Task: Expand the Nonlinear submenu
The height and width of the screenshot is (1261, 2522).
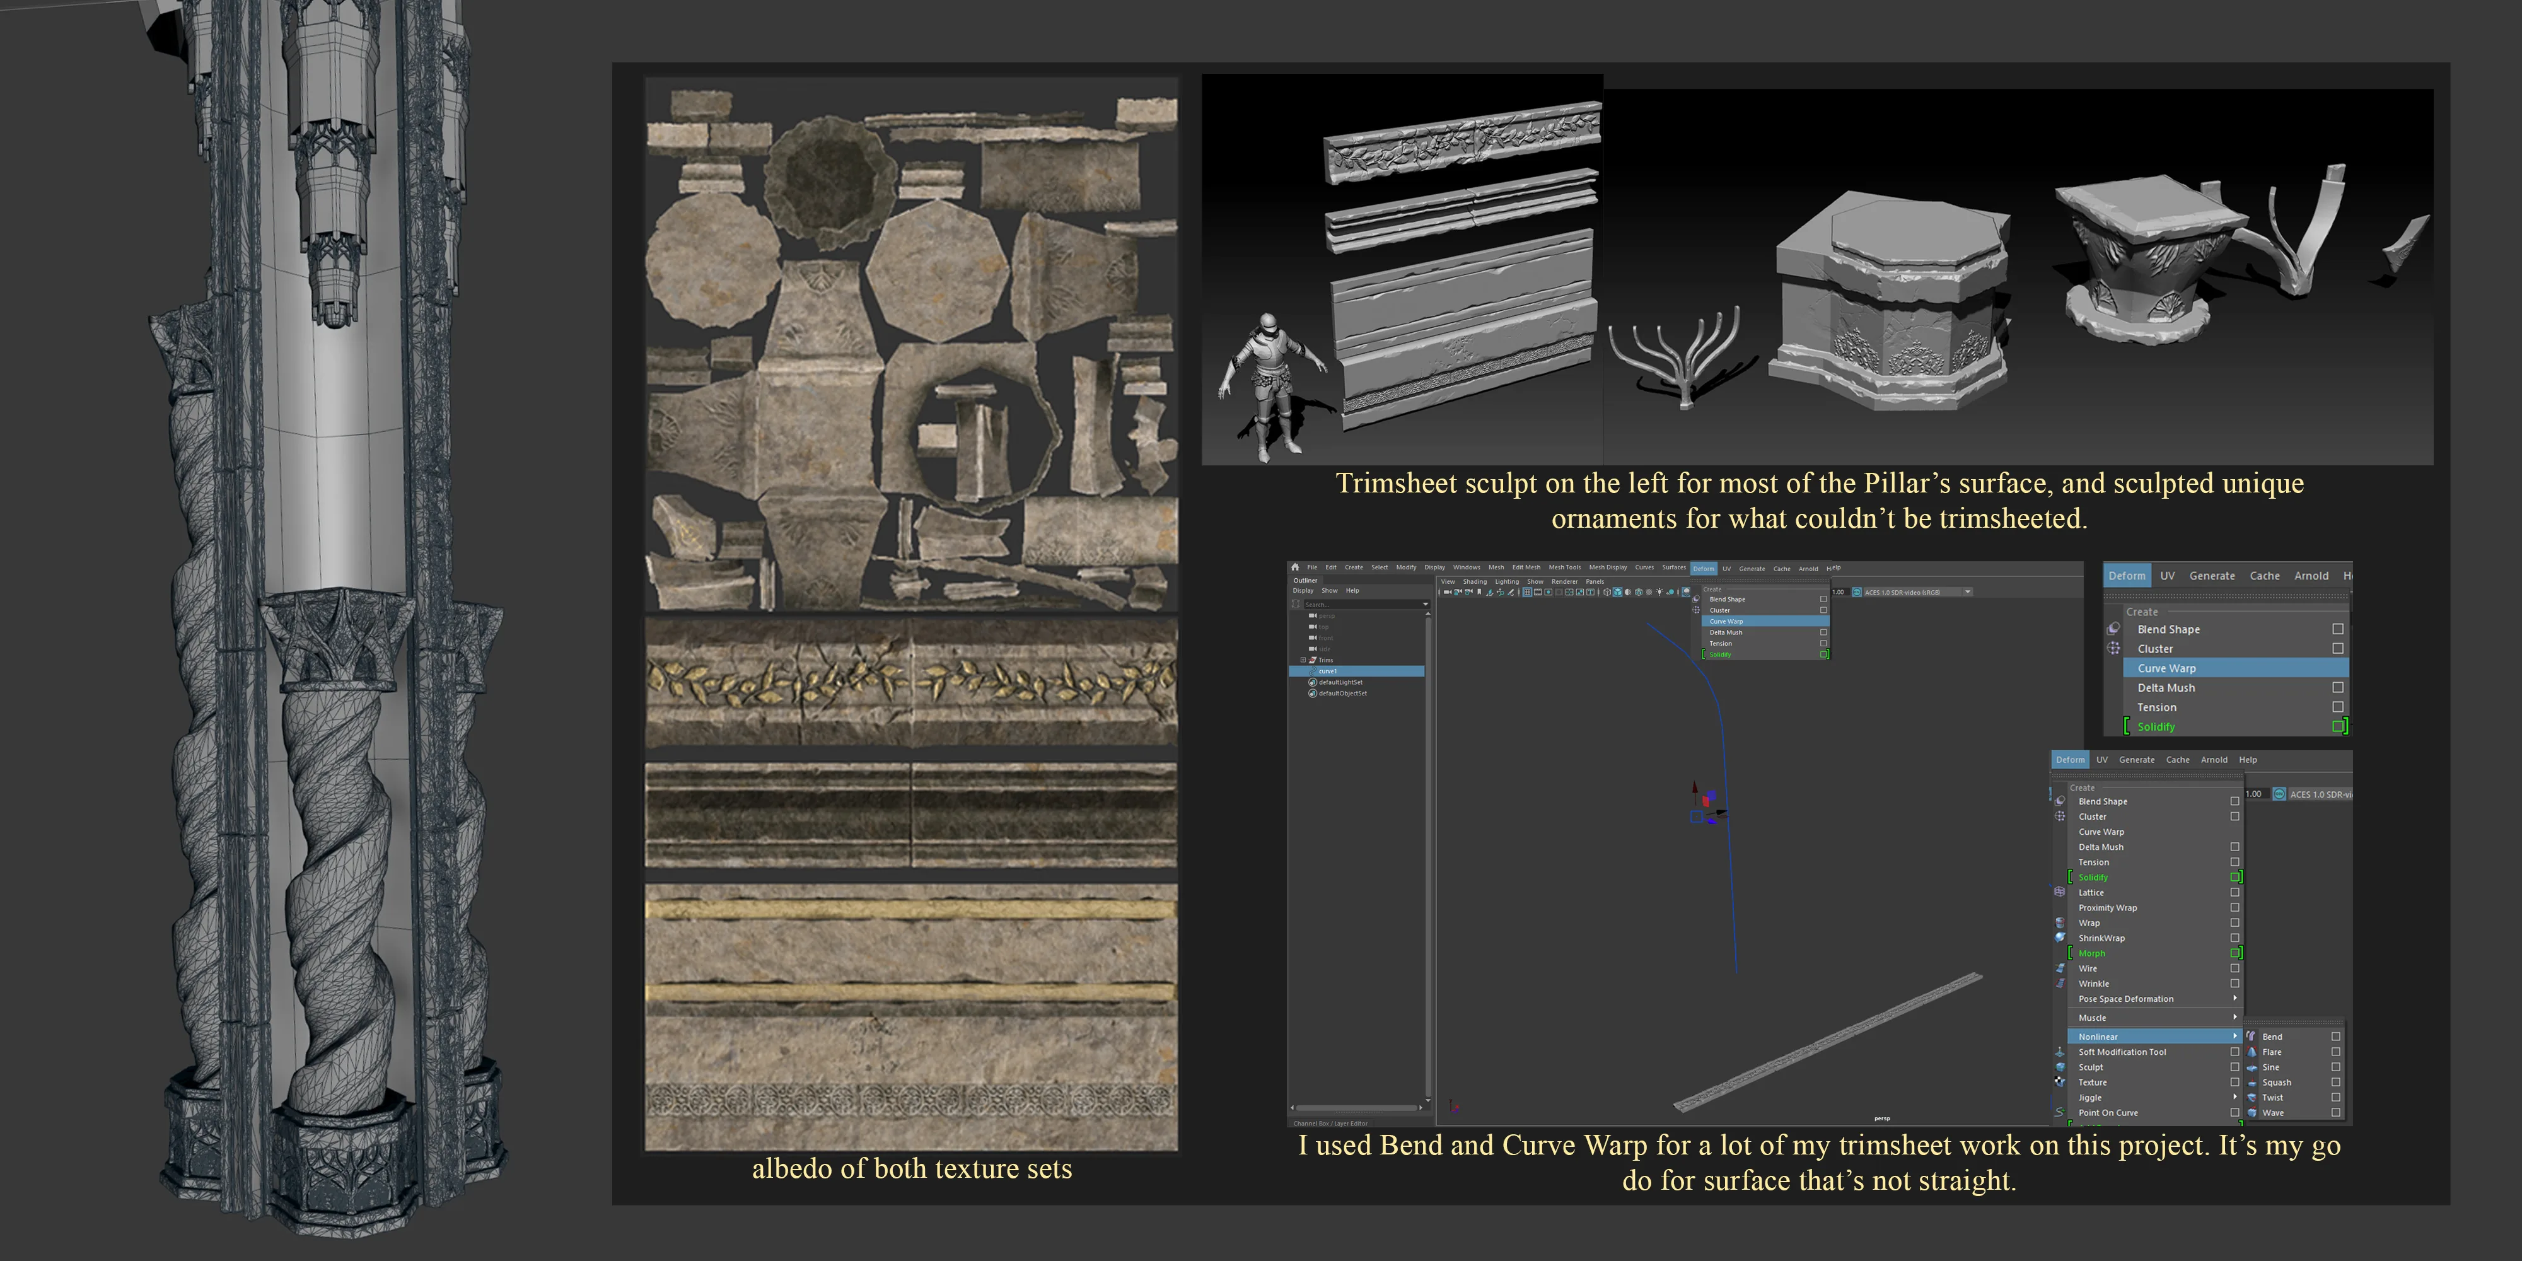Action: pos(2154,1036)
